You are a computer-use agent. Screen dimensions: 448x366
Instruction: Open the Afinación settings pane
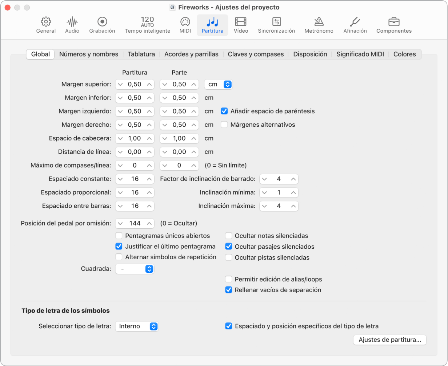[x=355, y=25]
